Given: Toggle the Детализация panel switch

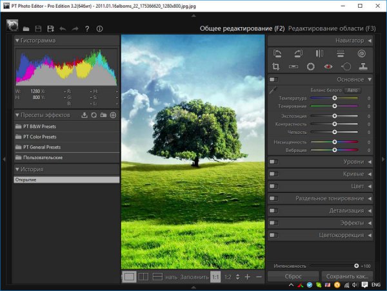Looking at the screenshot, I should click(273, 211).
